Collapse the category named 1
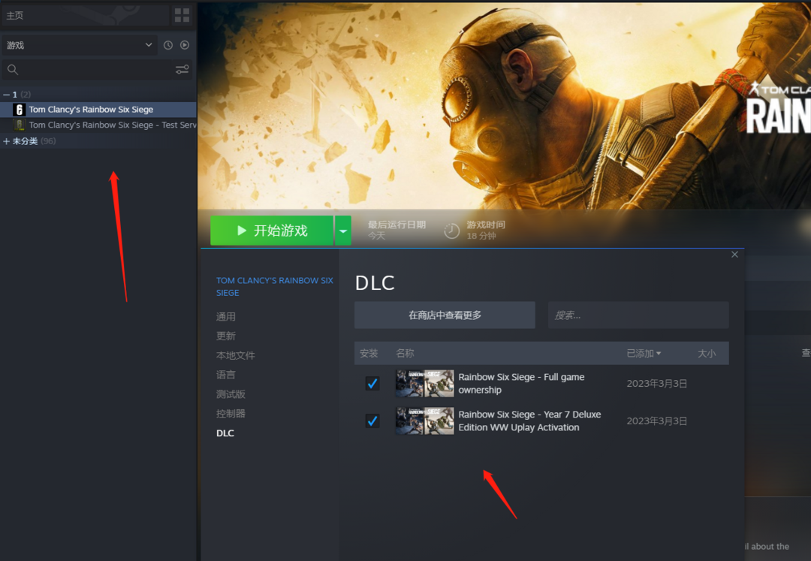The image size is (811, 561). point(6,95)
